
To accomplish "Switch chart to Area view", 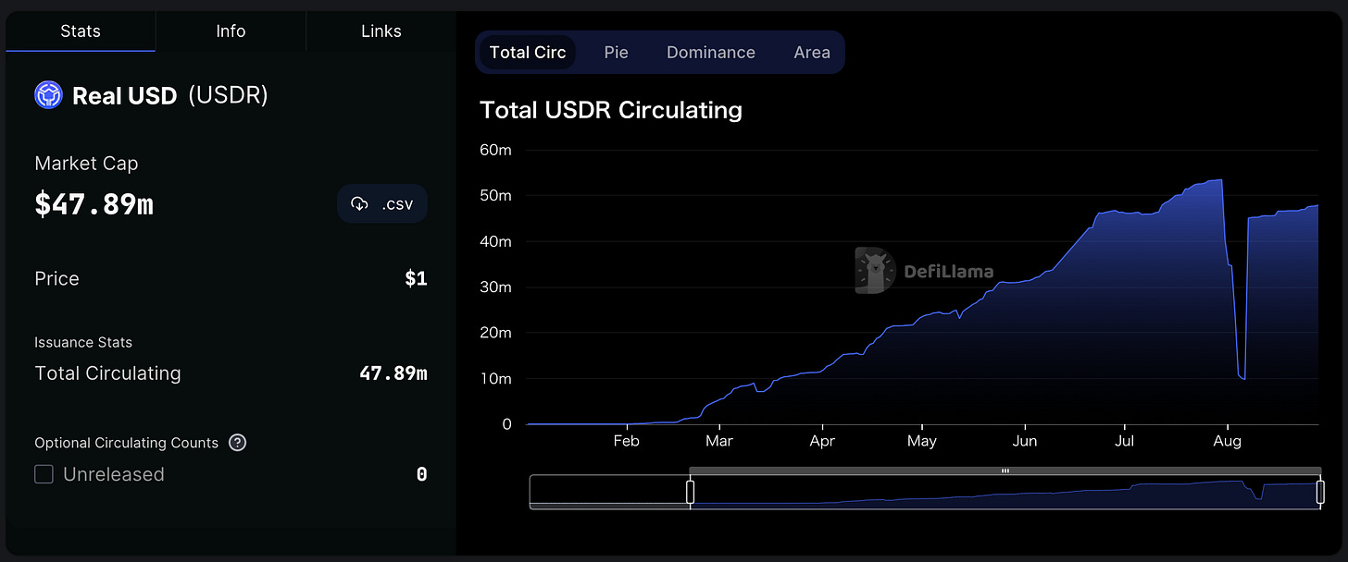I will coord(812,53).
